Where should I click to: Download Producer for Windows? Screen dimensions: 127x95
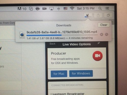pos(81,73)
